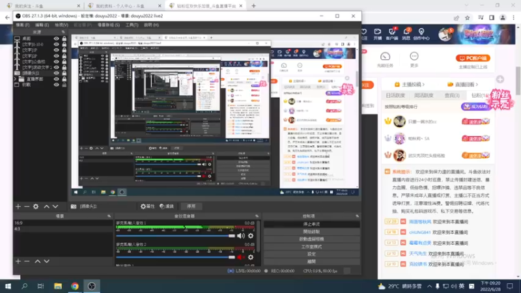This screenshot has height=293, width=521.
Task: Open OBS 檢視(V) menu
Action: (x=61, y=25)
